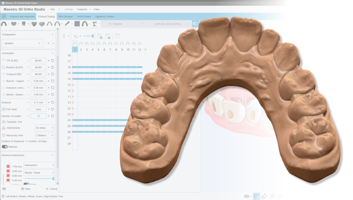Select the gray square tool in toolbar
The image size is (353, 200).
pos(77,24)
